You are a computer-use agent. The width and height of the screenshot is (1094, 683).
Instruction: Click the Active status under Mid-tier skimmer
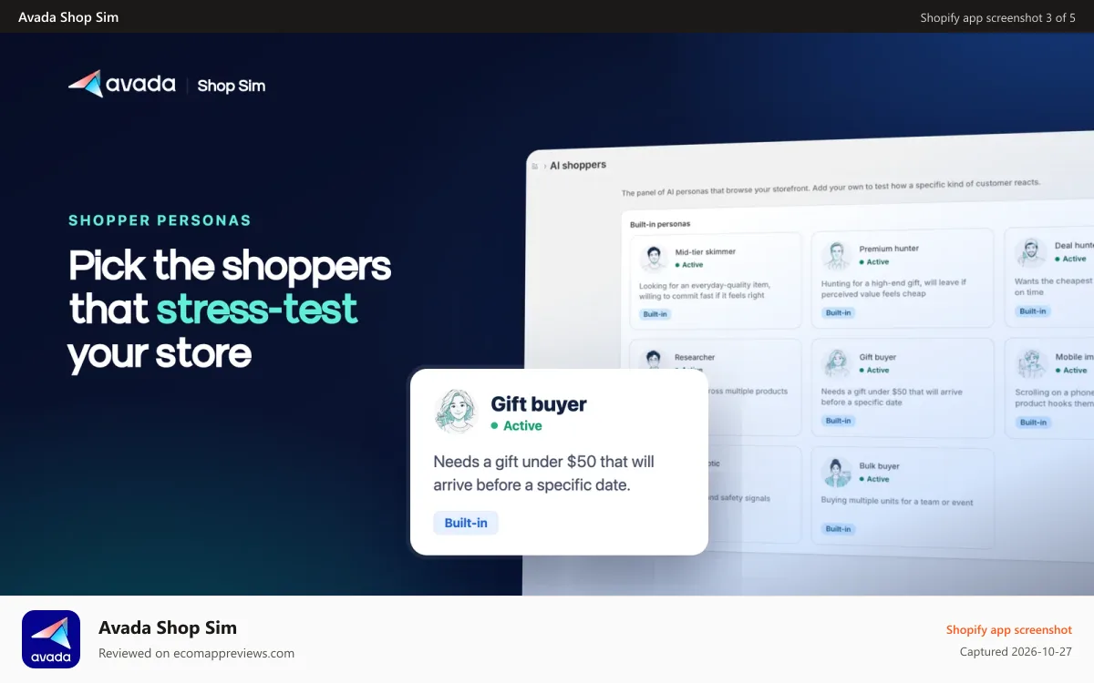(689, 265)
